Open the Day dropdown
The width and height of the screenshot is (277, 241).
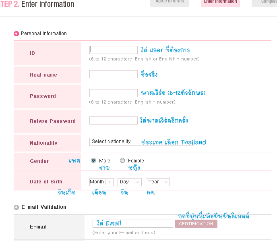click(129, 182)
